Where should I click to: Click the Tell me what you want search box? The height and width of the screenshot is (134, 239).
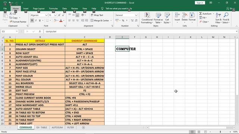(x=119, y=9)
